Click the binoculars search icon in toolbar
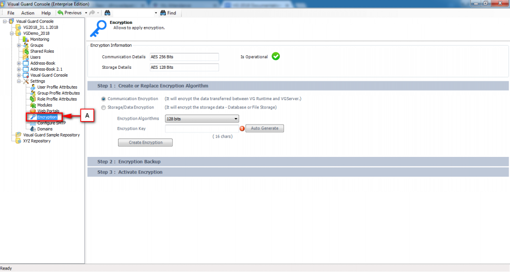510x272 pixels. 108,13
